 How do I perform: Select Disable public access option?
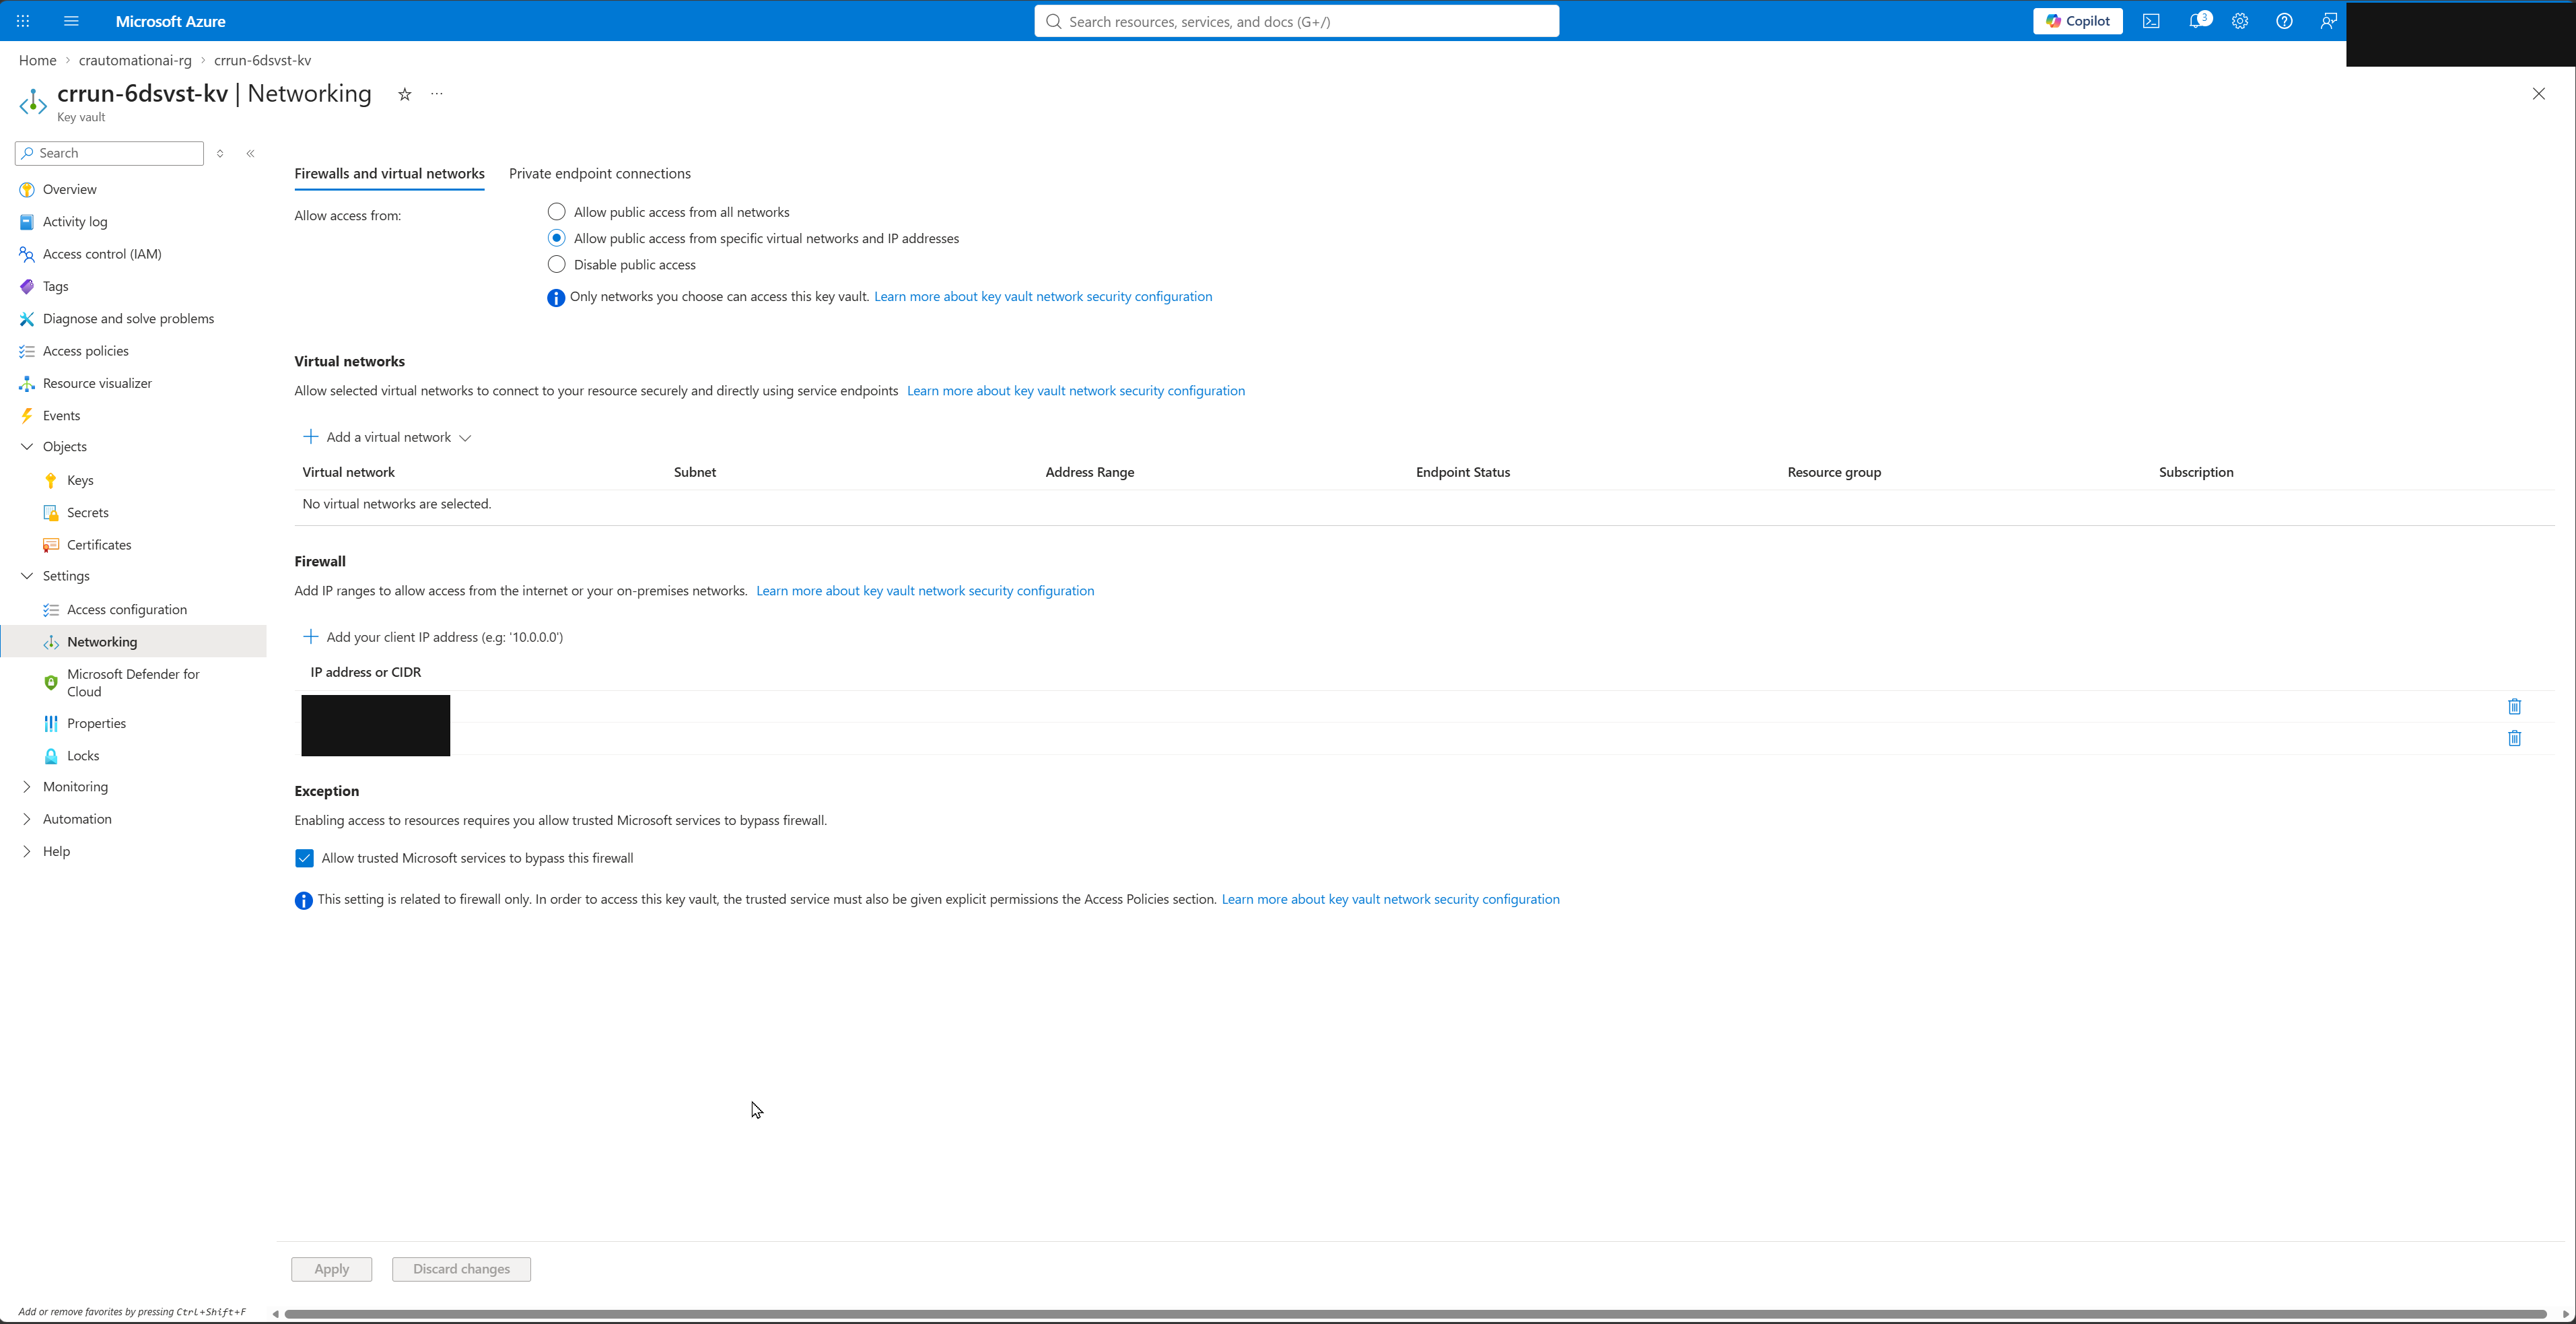[x=557, y=264]
